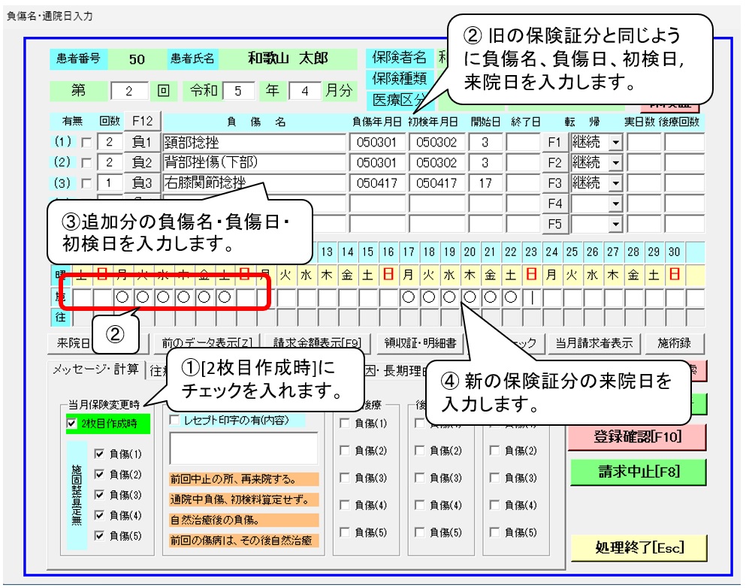
Task: Open the empty 転帰 dropdown beside F4
Action: [616, 204]
